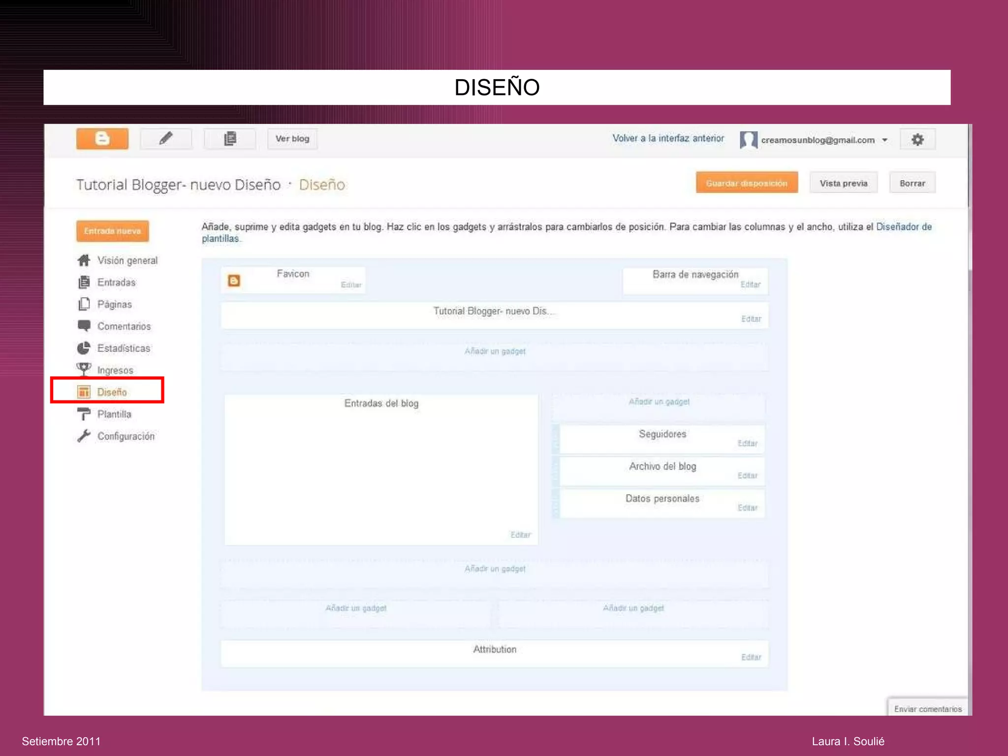Click the Enviar comentarios tab

(927, 709)
